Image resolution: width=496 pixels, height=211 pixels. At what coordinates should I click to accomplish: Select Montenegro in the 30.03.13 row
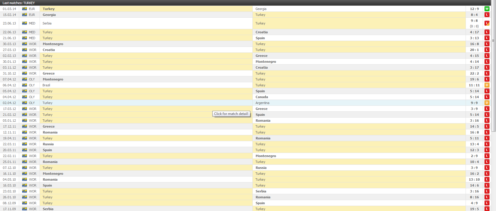click(53, 44)
